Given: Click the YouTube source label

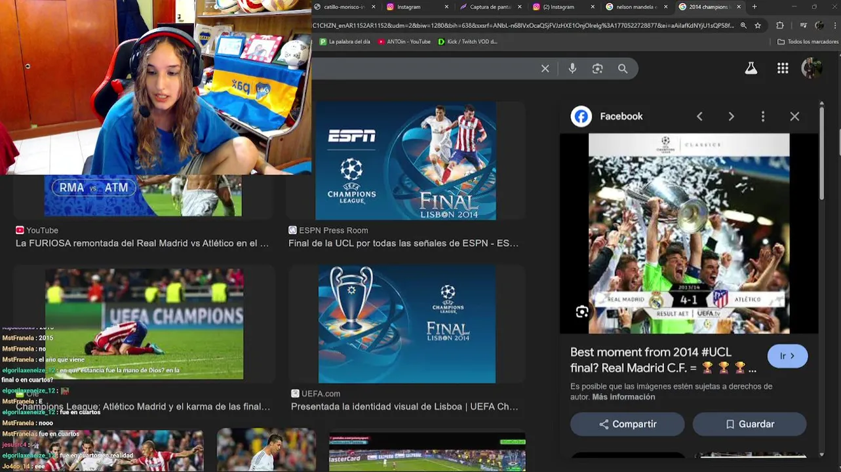Looking at the screenshot, I should click(37, 230).
